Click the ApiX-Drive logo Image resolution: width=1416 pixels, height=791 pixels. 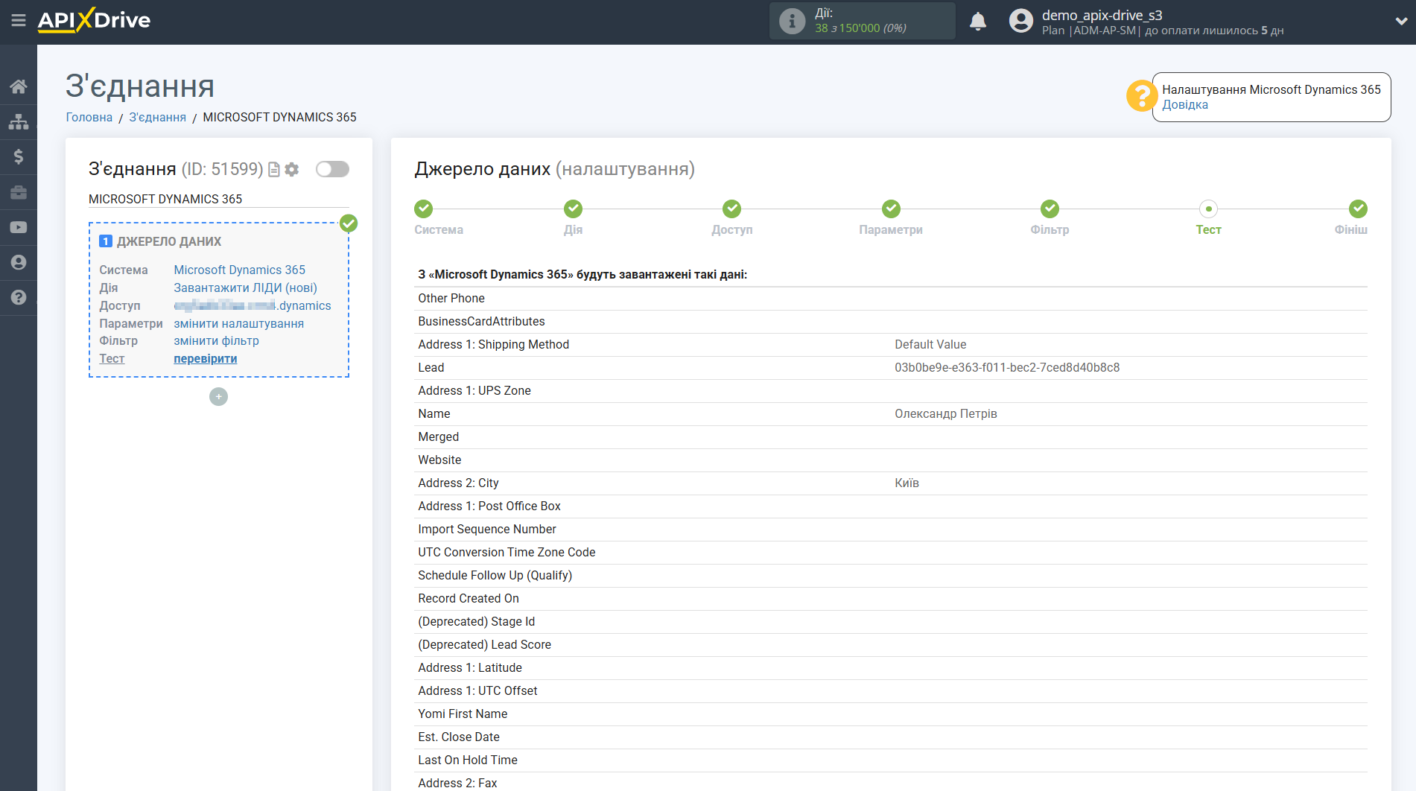[x=94, y=20]
